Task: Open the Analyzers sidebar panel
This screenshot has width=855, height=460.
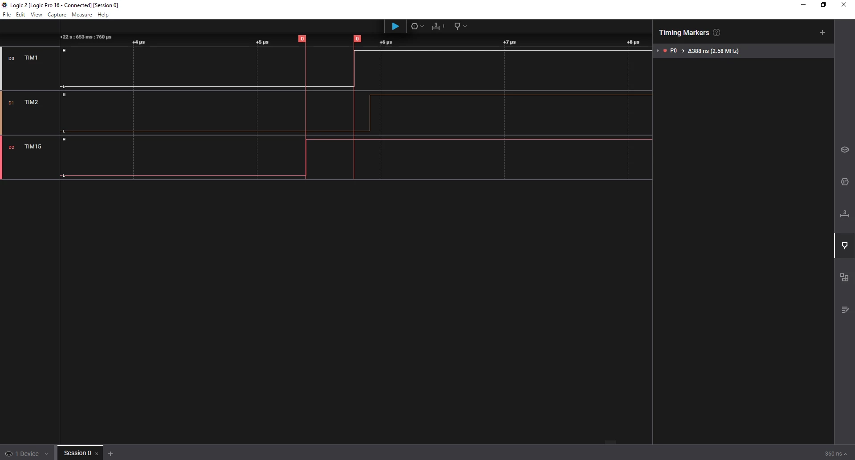Action: (844, 182)
